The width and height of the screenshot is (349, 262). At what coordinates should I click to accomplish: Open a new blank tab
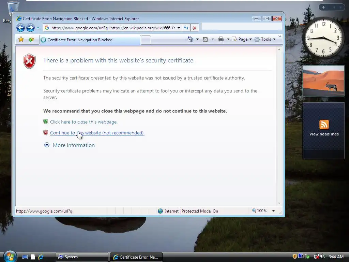(x=146, y=40)
